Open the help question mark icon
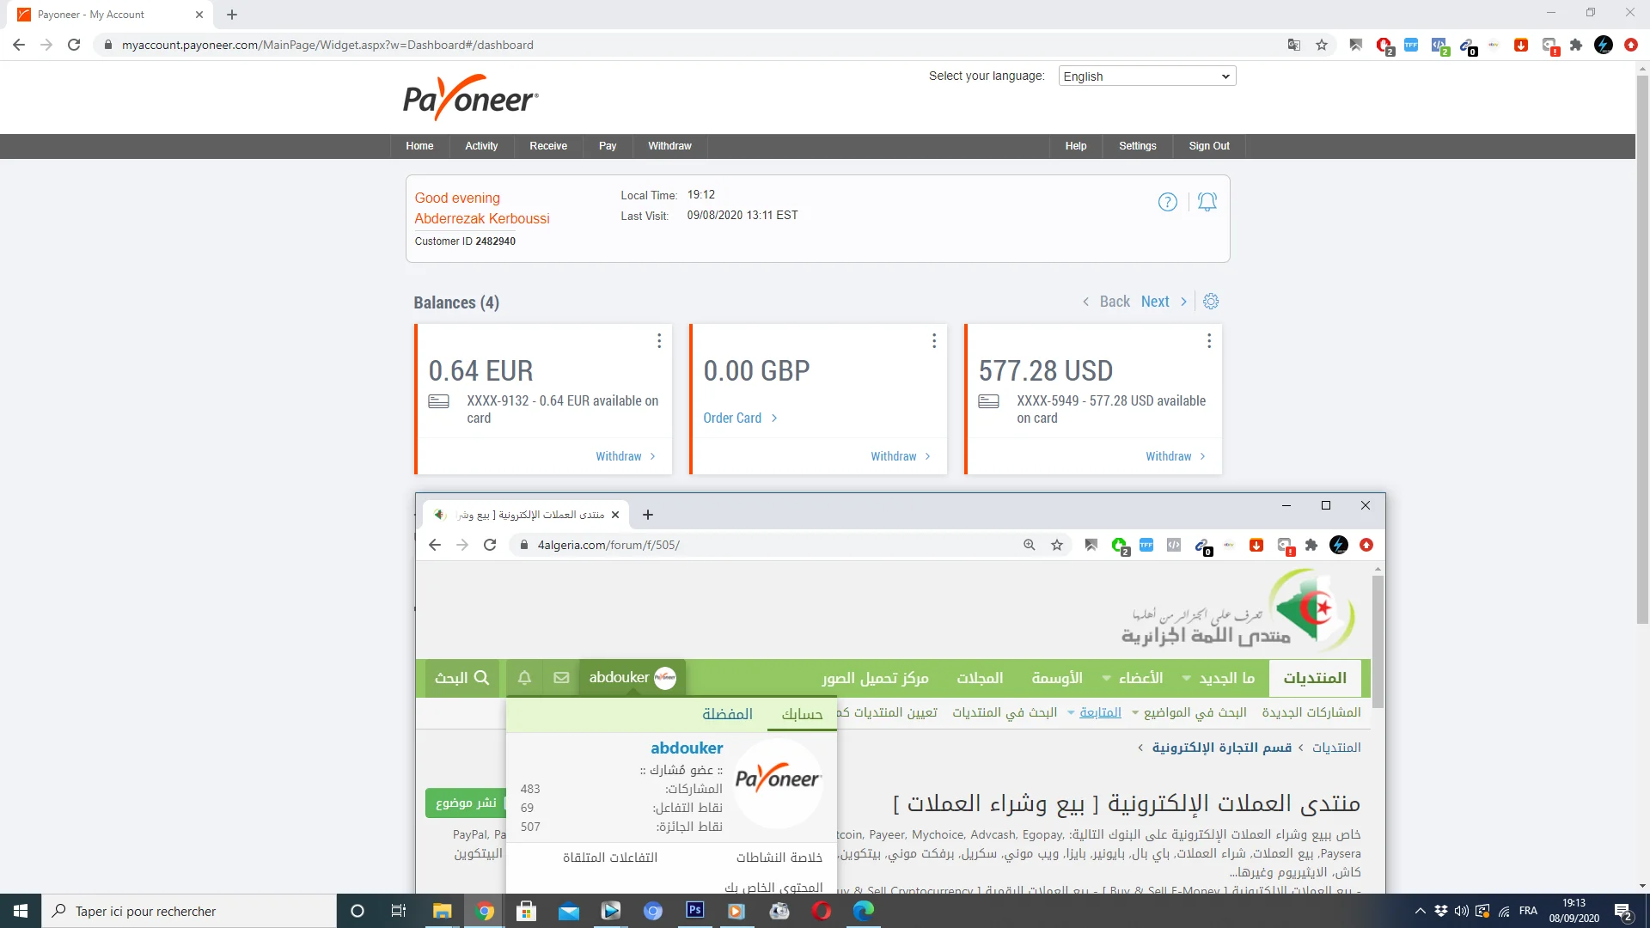This screenshot has height=928, width=1650. tap(1167, 202)
